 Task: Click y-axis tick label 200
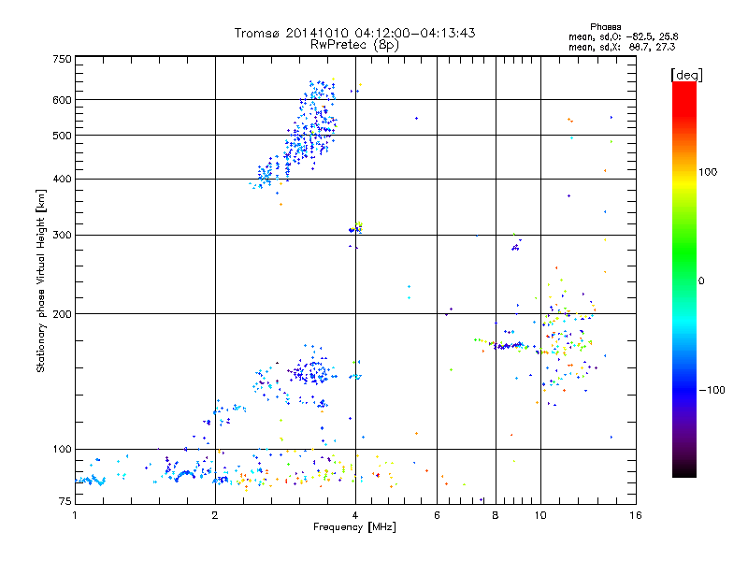click(x=62, y=314)
